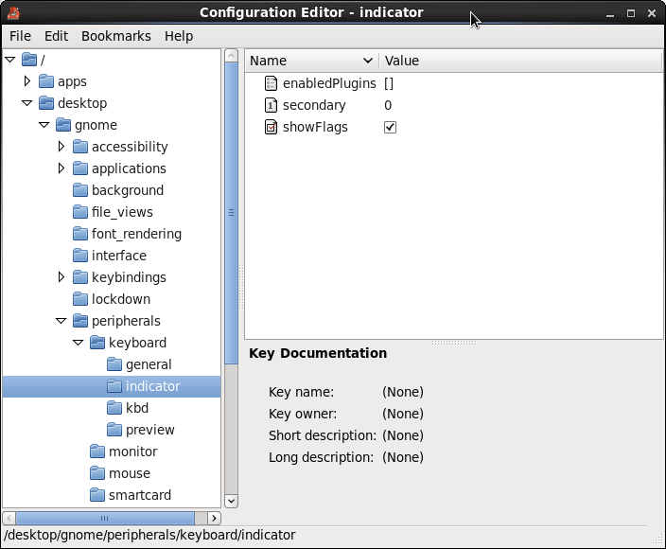
Task: Click the keyboard folder icon
Action: pos(97,343)
